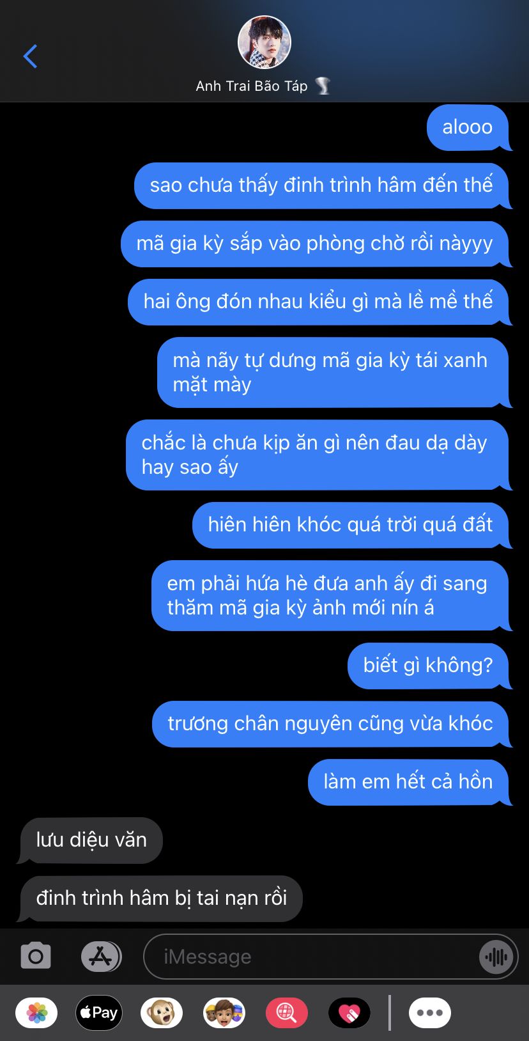Tap the contact profile picture
Screen dimensions: 529x1041
point(264,42)
